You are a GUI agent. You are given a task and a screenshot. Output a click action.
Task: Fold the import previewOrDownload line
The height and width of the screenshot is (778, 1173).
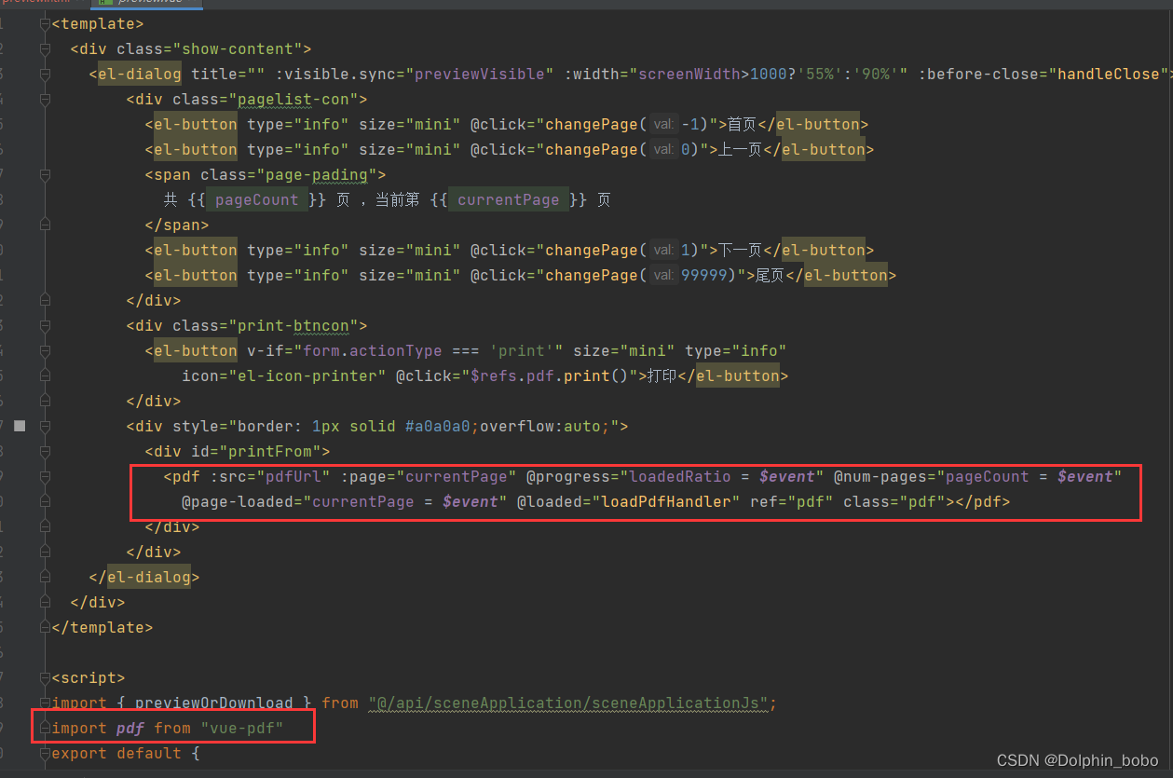click(46, 703)
